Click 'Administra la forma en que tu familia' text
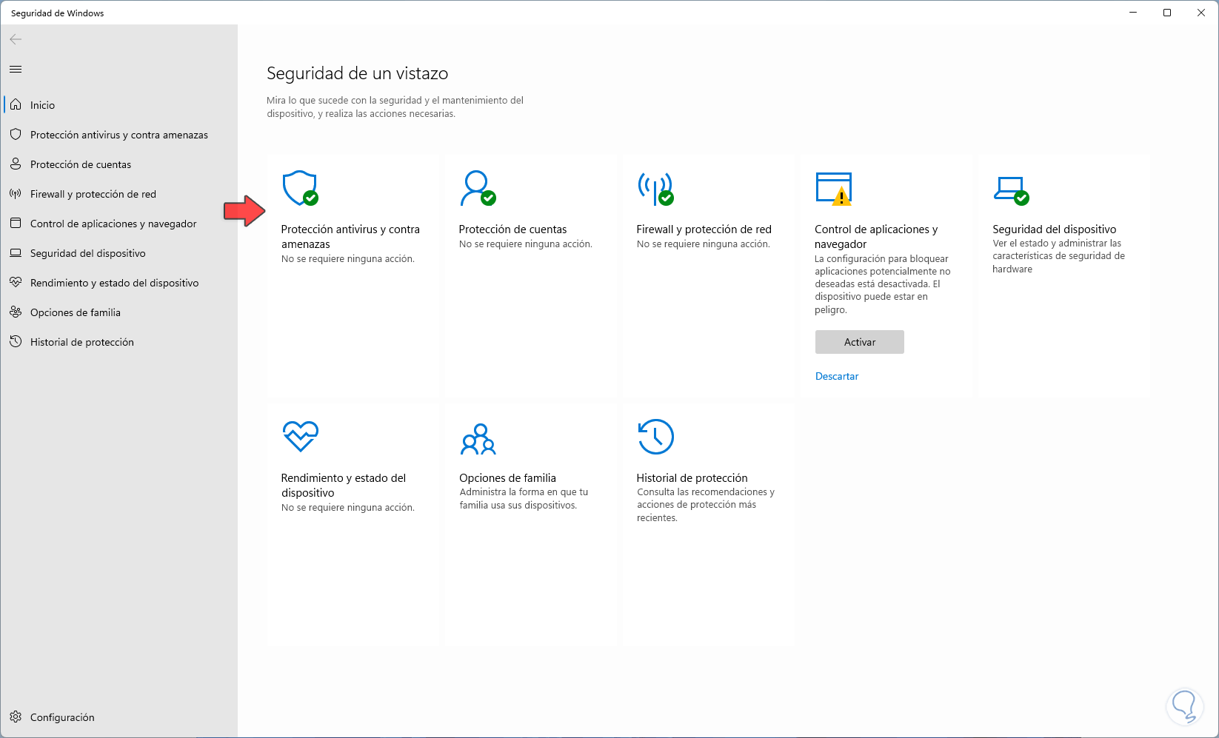1219x738 pixels. (x=524, y=498)
